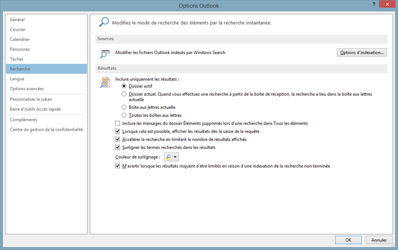Choose Boîte aux lettres actuelle option

pyautogui.click(x=124, y=107)
